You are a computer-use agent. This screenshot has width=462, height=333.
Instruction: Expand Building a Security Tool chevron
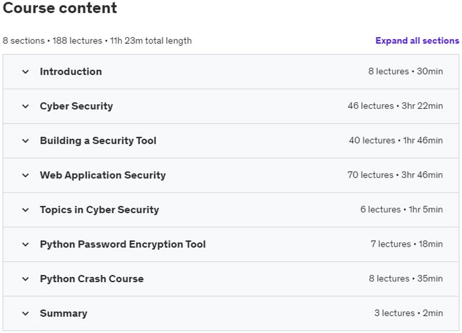point(25,141)
